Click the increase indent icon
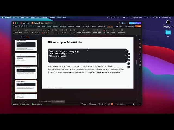Viewport: 174px width, 130px height. click(x=63, y=30)
